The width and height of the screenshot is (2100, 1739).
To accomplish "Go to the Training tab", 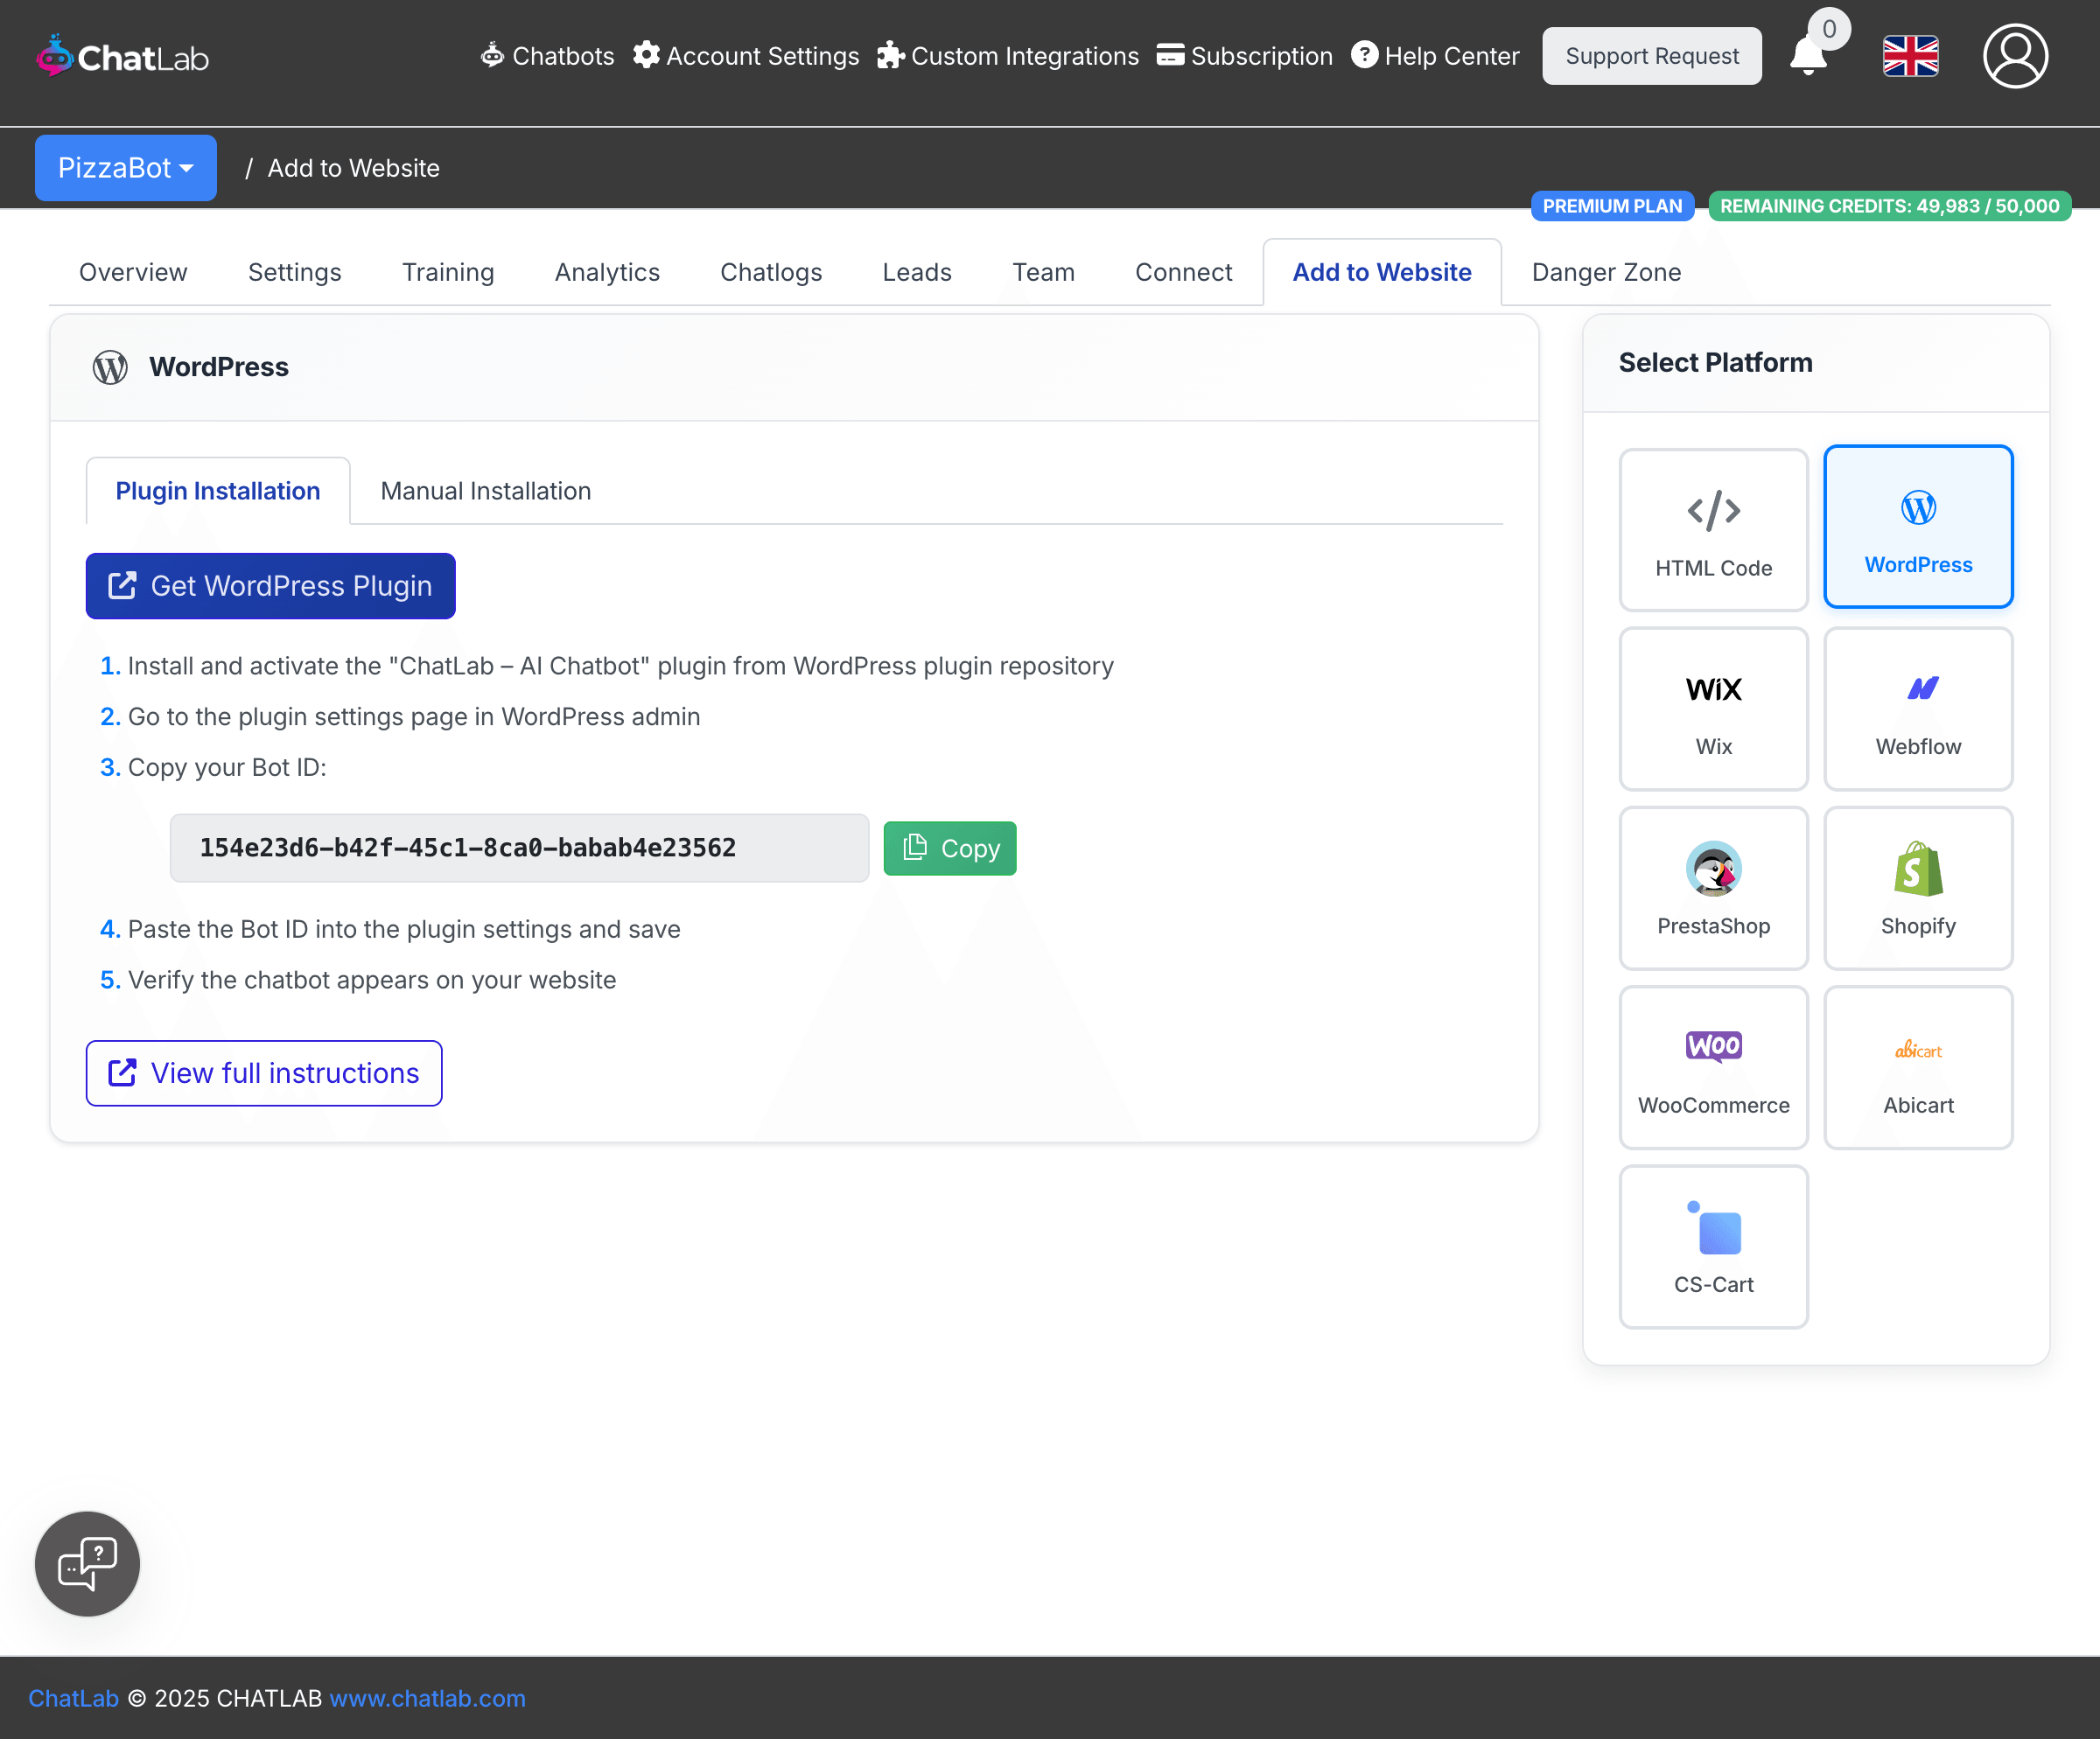I will [447, 272].
